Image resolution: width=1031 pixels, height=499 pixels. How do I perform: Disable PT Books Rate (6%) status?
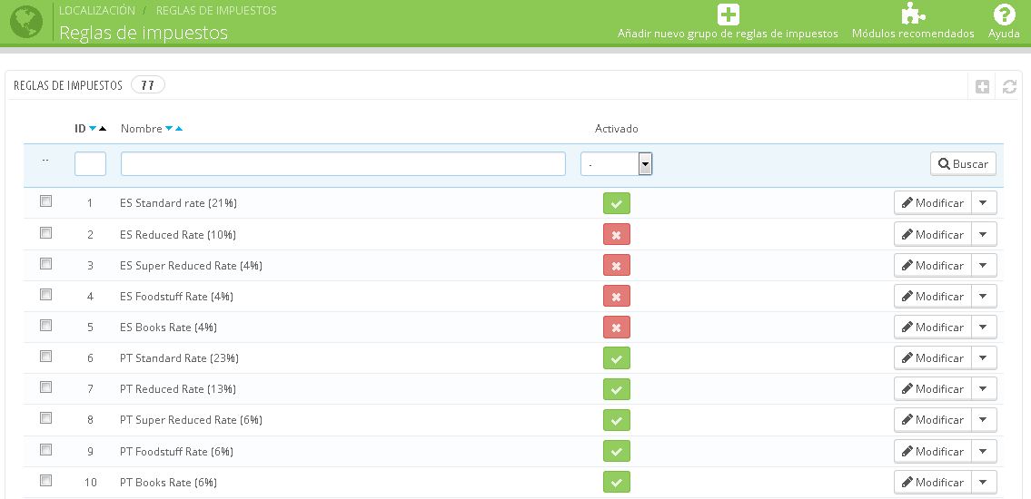point(617,482)
